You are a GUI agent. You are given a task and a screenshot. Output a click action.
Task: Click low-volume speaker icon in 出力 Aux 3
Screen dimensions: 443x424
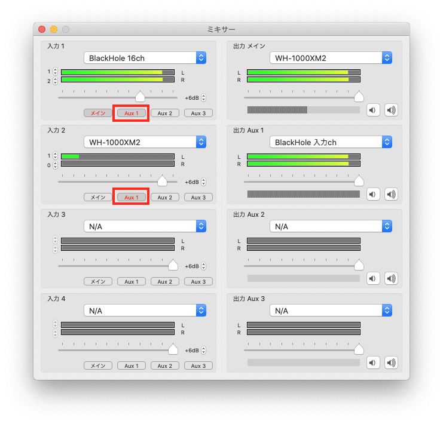tap(372, 362)
